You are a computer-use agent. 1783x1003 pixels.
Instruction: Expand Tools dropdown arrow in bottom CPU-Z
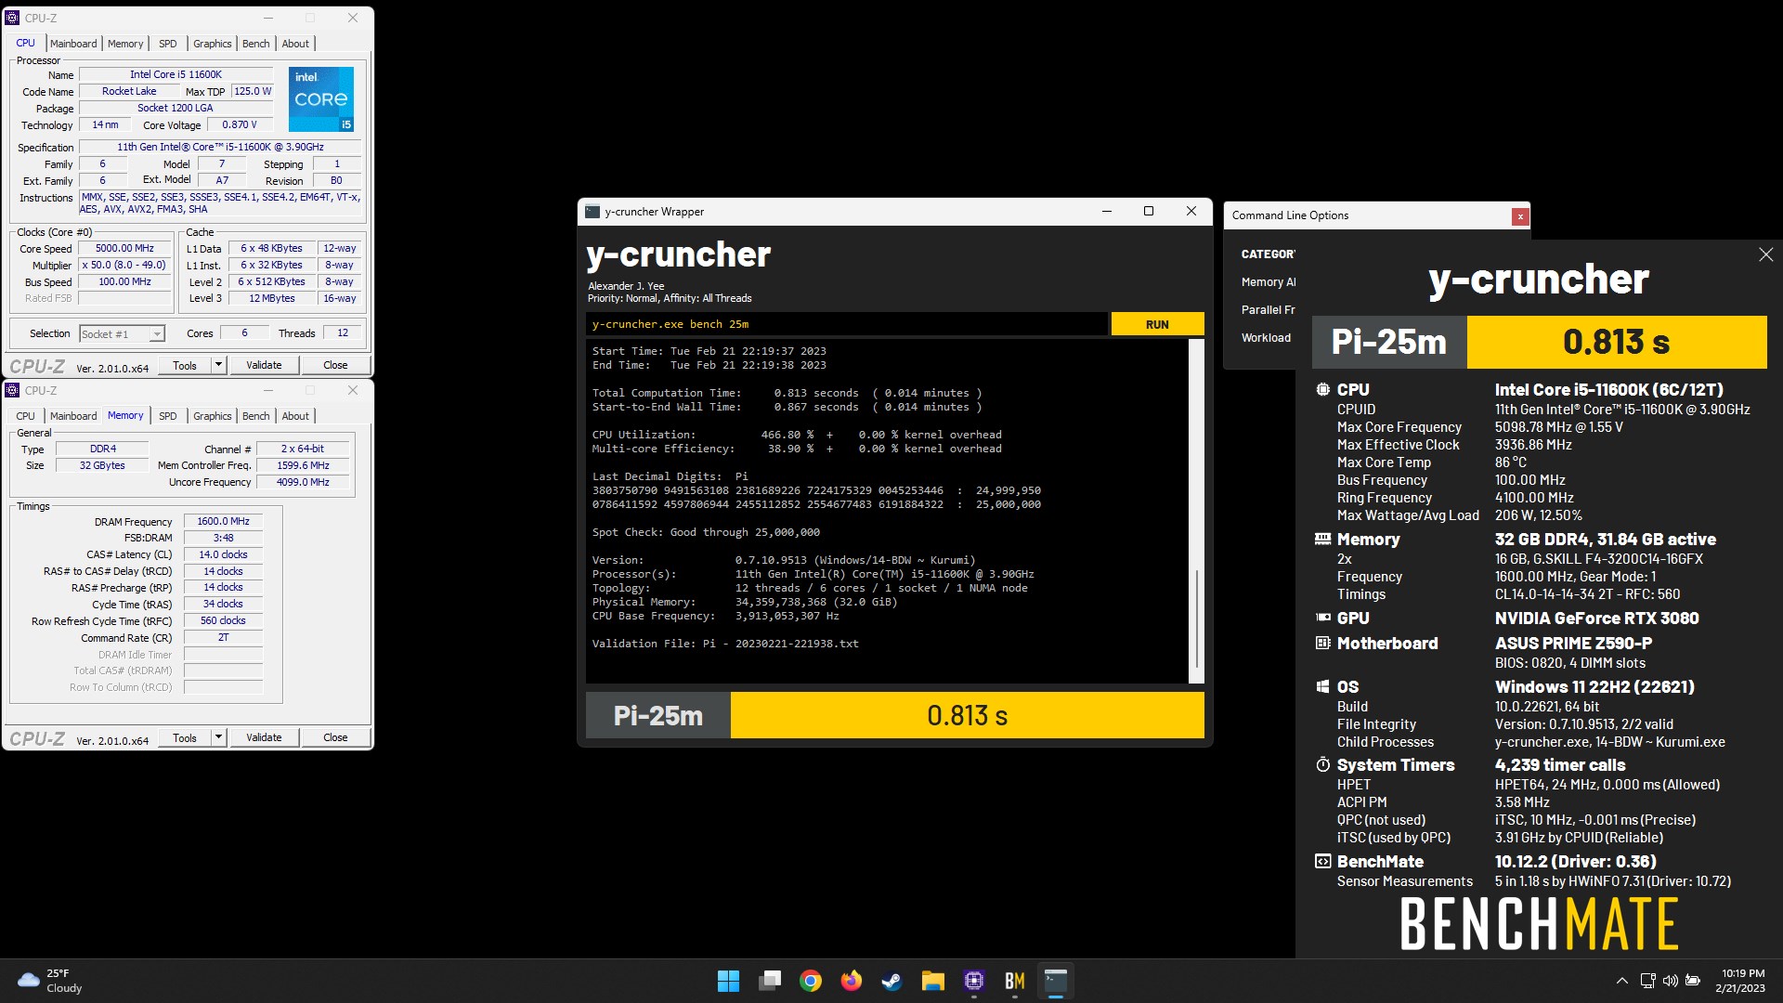219,737
